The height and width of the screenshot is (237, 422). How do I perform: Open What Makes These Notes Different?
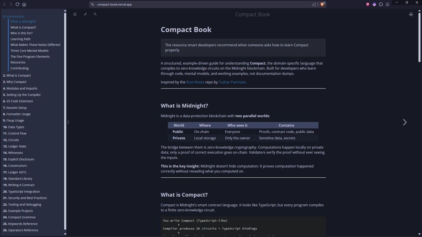click(36, 45)
